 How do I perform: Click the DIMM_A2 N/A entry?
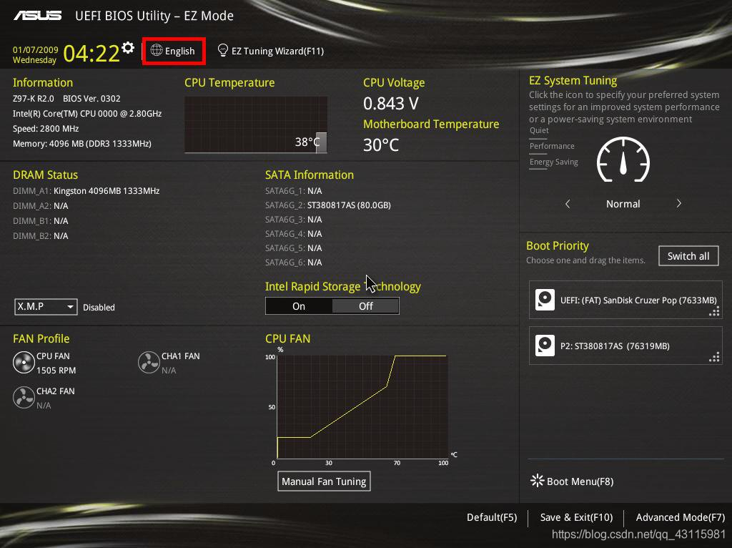tap(41, 205)
